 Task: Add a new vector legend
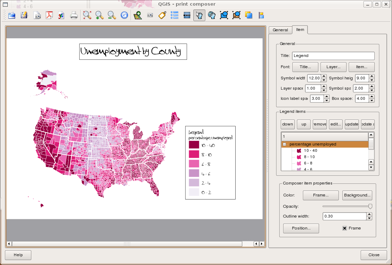174,15
